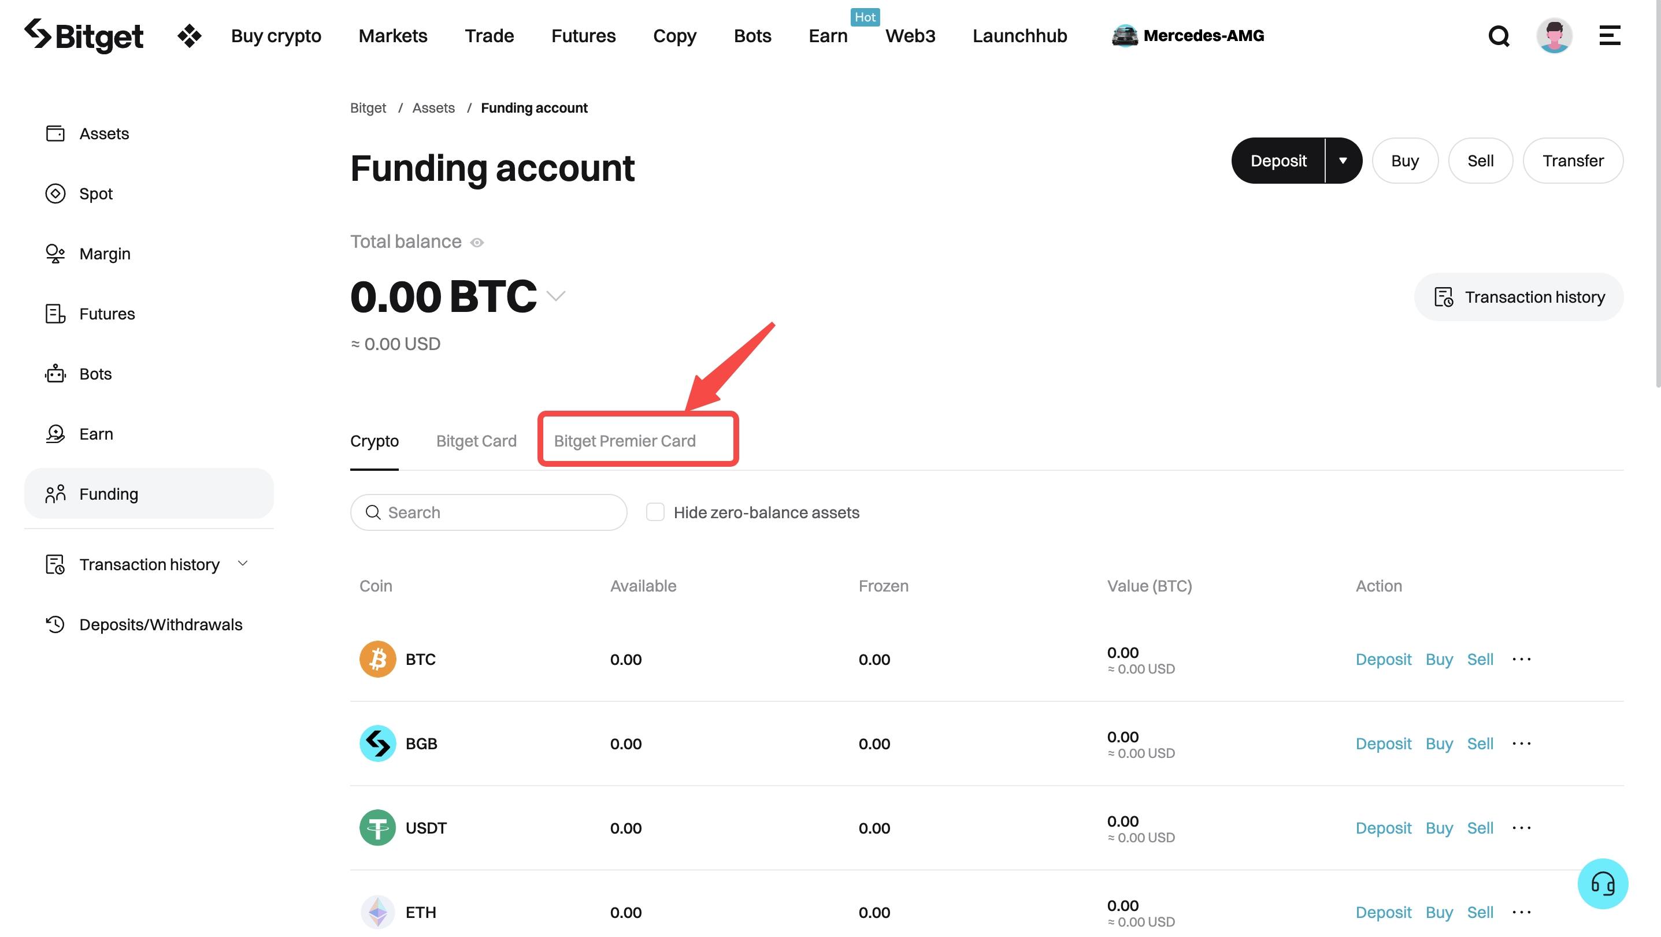The height and width of the screenshot is (937, 1661).
Task: Click the BGB coin icon
Action: point(377,743)
